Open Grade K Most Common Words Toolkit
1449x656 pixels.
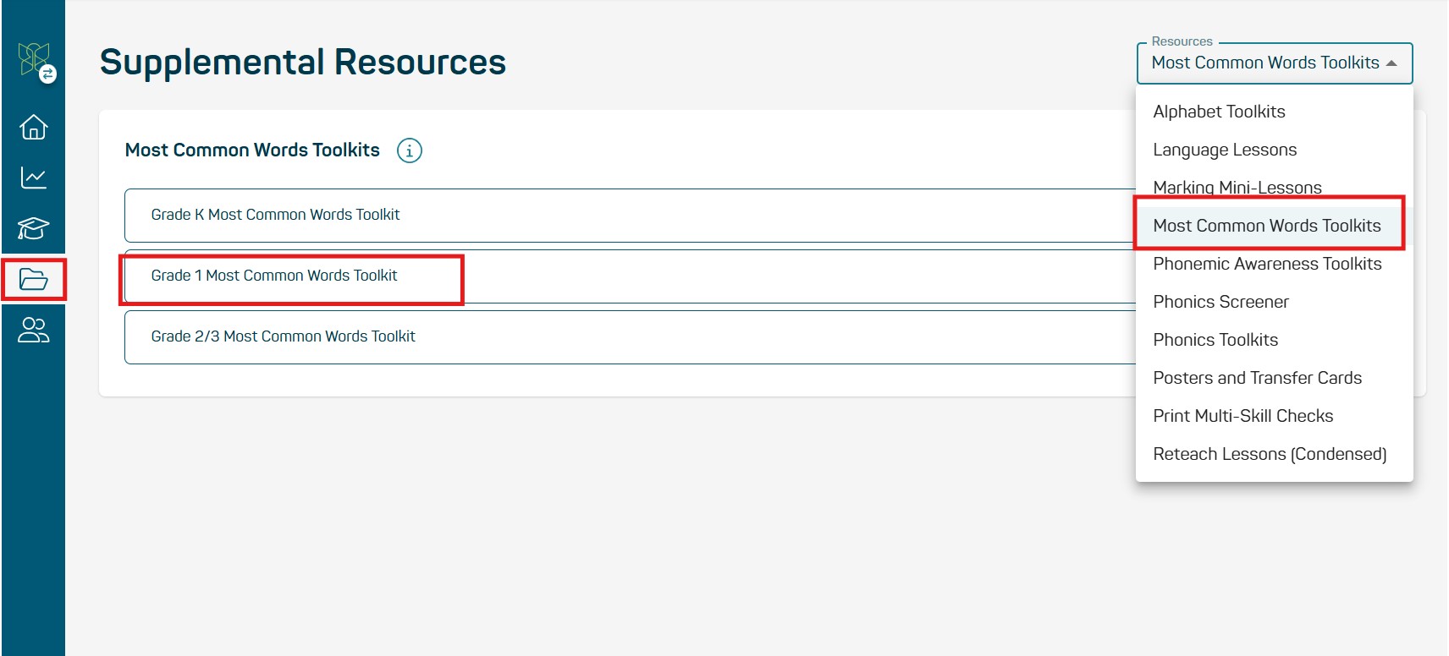coord(275,215)
